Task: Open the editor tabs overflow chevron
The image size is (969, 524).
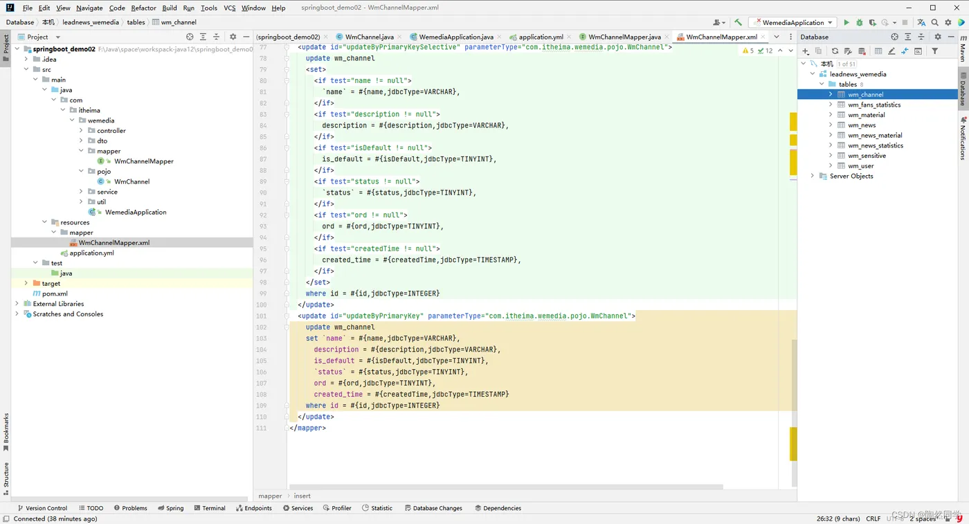Action: (777, 37)
